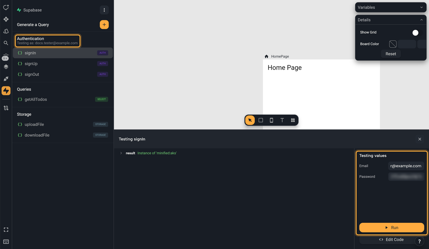
Task: Select the pointer cursor tool
Action: tap(250, 120)
